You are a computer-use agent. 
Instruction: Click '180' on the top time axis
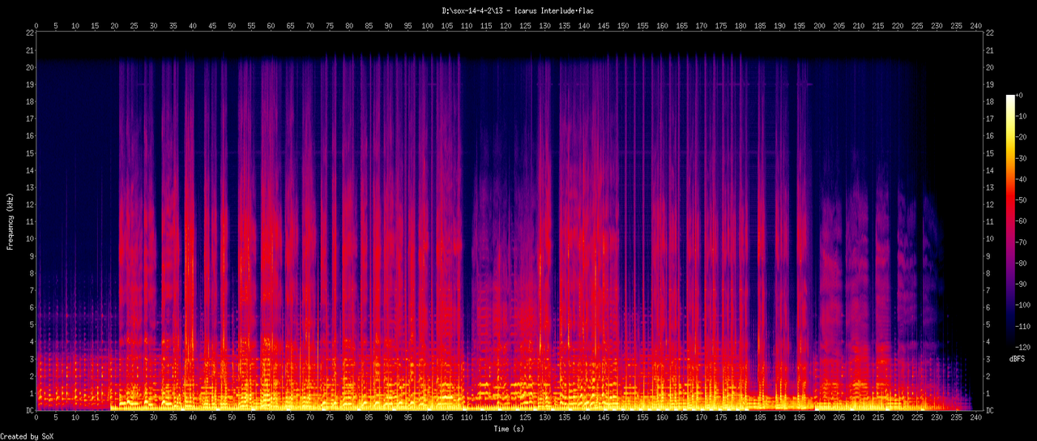coord(740,25)
